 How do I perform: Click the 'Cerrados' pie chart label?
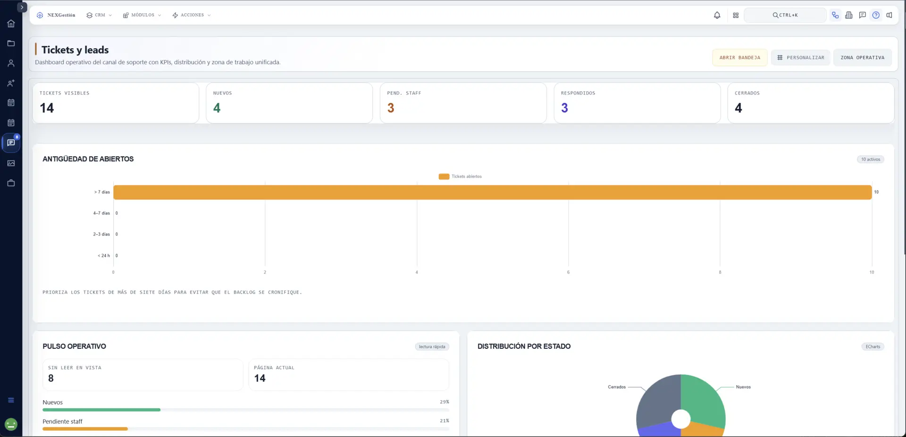pos(616,387)
